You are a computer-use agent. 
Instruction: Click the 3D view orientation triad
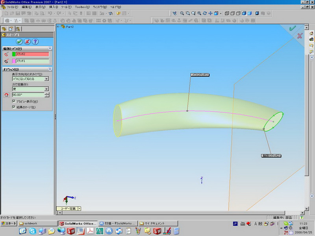tap(69, 199)
